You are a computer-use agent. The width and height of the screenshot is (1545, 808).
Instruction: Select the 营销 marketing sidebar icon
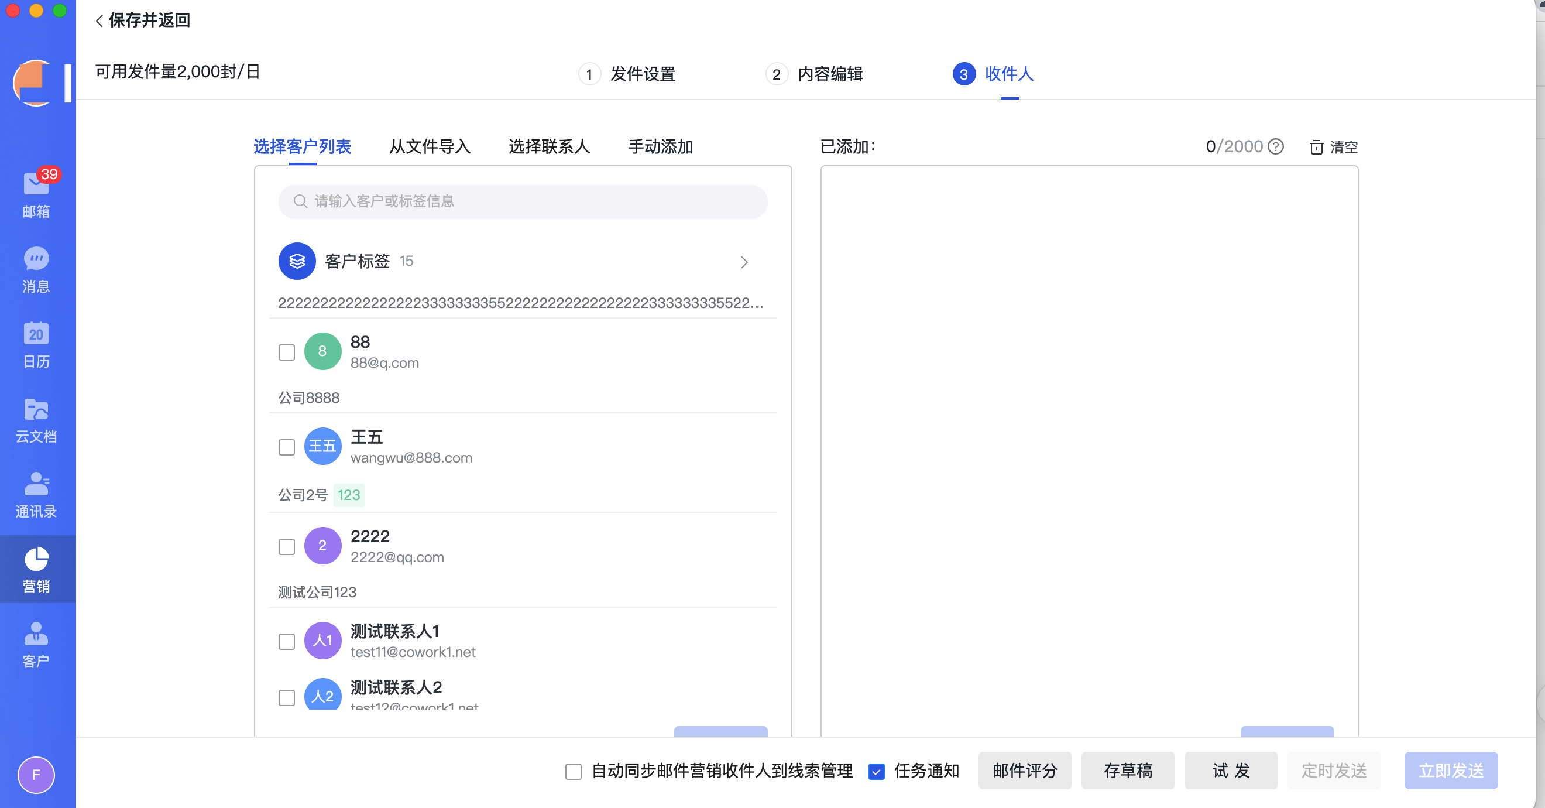(x=36, y=569)
